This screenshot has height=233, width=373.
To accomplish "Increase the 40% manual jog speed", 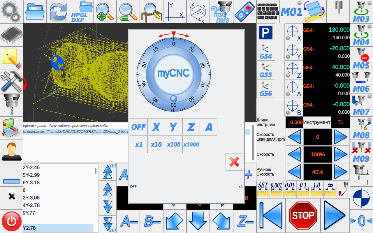I will (341, 172).
